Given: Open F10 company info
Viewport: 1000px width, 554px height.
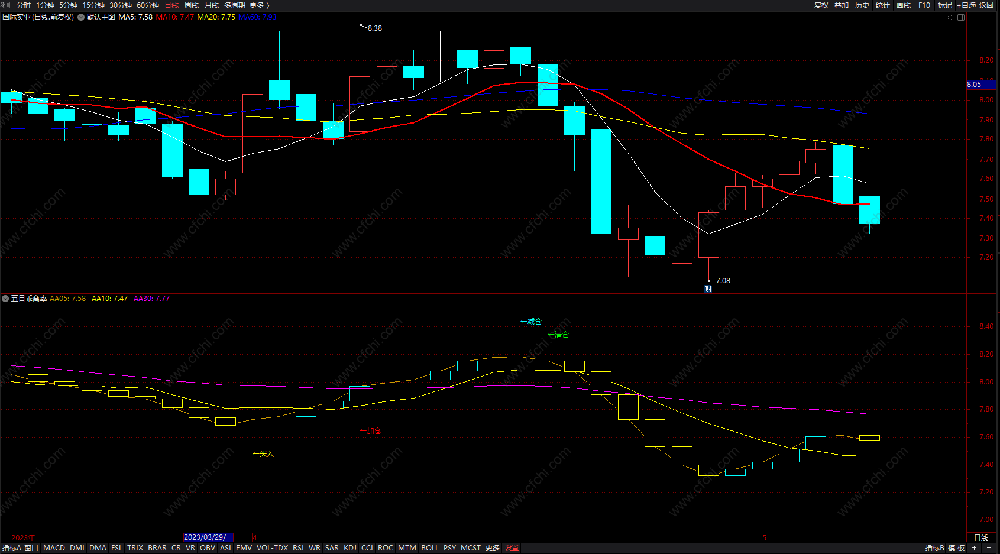Looking at the screenshot, I should pyautogui.click(x=924, y=5).
